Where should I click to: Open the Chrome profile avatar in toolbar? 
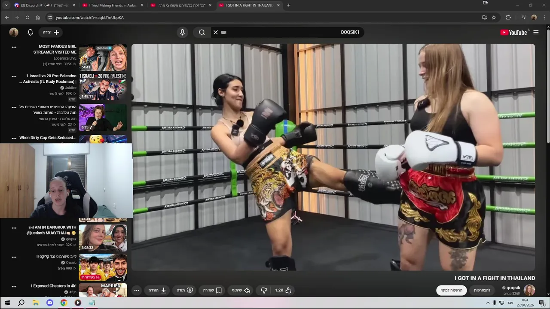click(534, 17)
